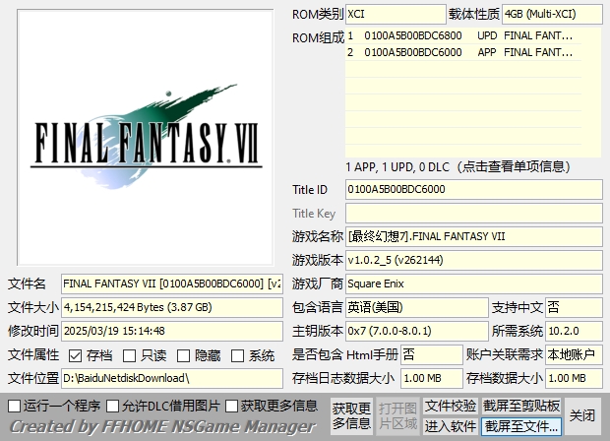Click the 支持中文 field showing 否
Image resolution: width=610 pixels, height=441 pixels.
click(x=574, y=307)
